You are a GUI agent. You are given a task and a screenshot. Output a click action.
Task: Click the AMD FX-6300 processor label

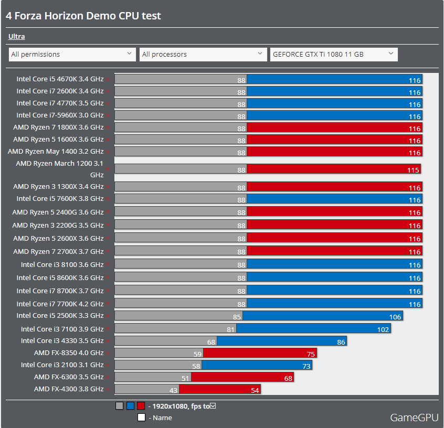pos(68,377)
